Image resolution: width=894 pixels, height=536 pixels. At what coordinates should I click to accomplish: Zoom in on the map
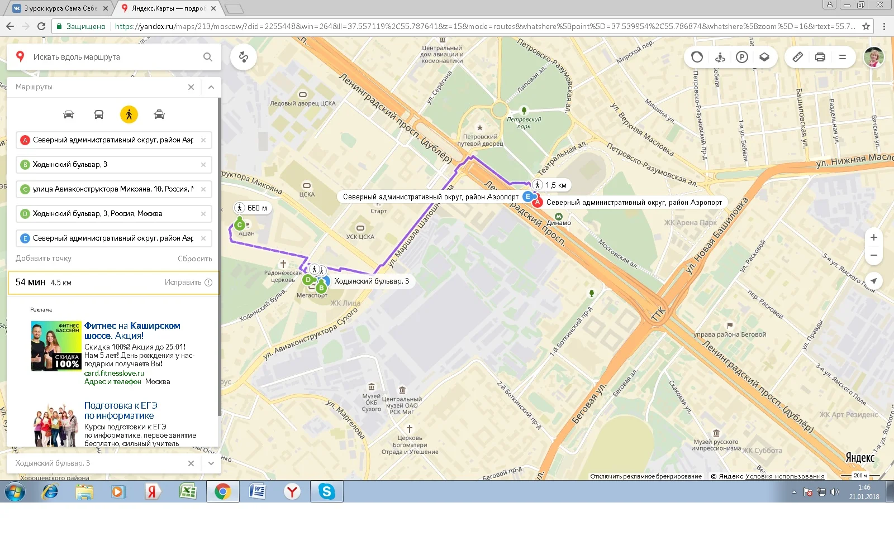874,237
